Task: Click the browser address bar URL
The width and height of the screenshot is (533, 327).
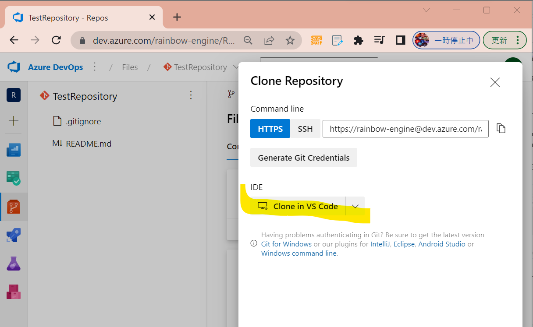Action: [x=164, y=40]
